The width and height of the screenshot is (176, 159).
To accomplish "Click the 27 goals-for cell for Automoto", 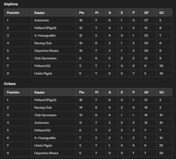I will (x=146, y=20).
